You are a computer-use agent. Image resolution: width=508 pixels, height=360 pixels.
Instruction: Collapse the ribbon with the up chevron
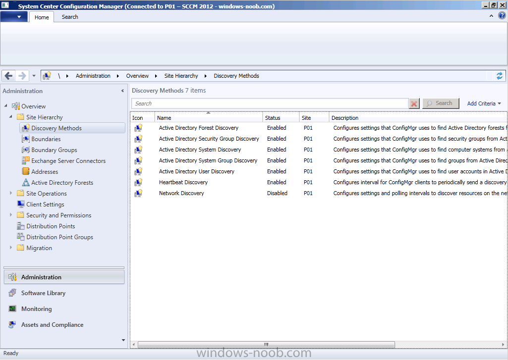(491, 16)
